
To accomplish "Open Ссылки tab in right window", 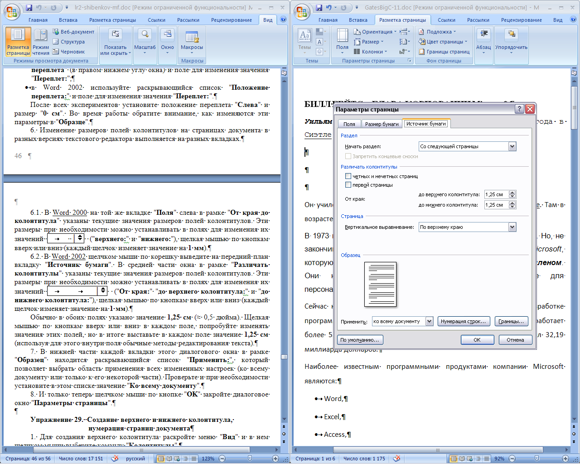I will click(x=446, y=20).
